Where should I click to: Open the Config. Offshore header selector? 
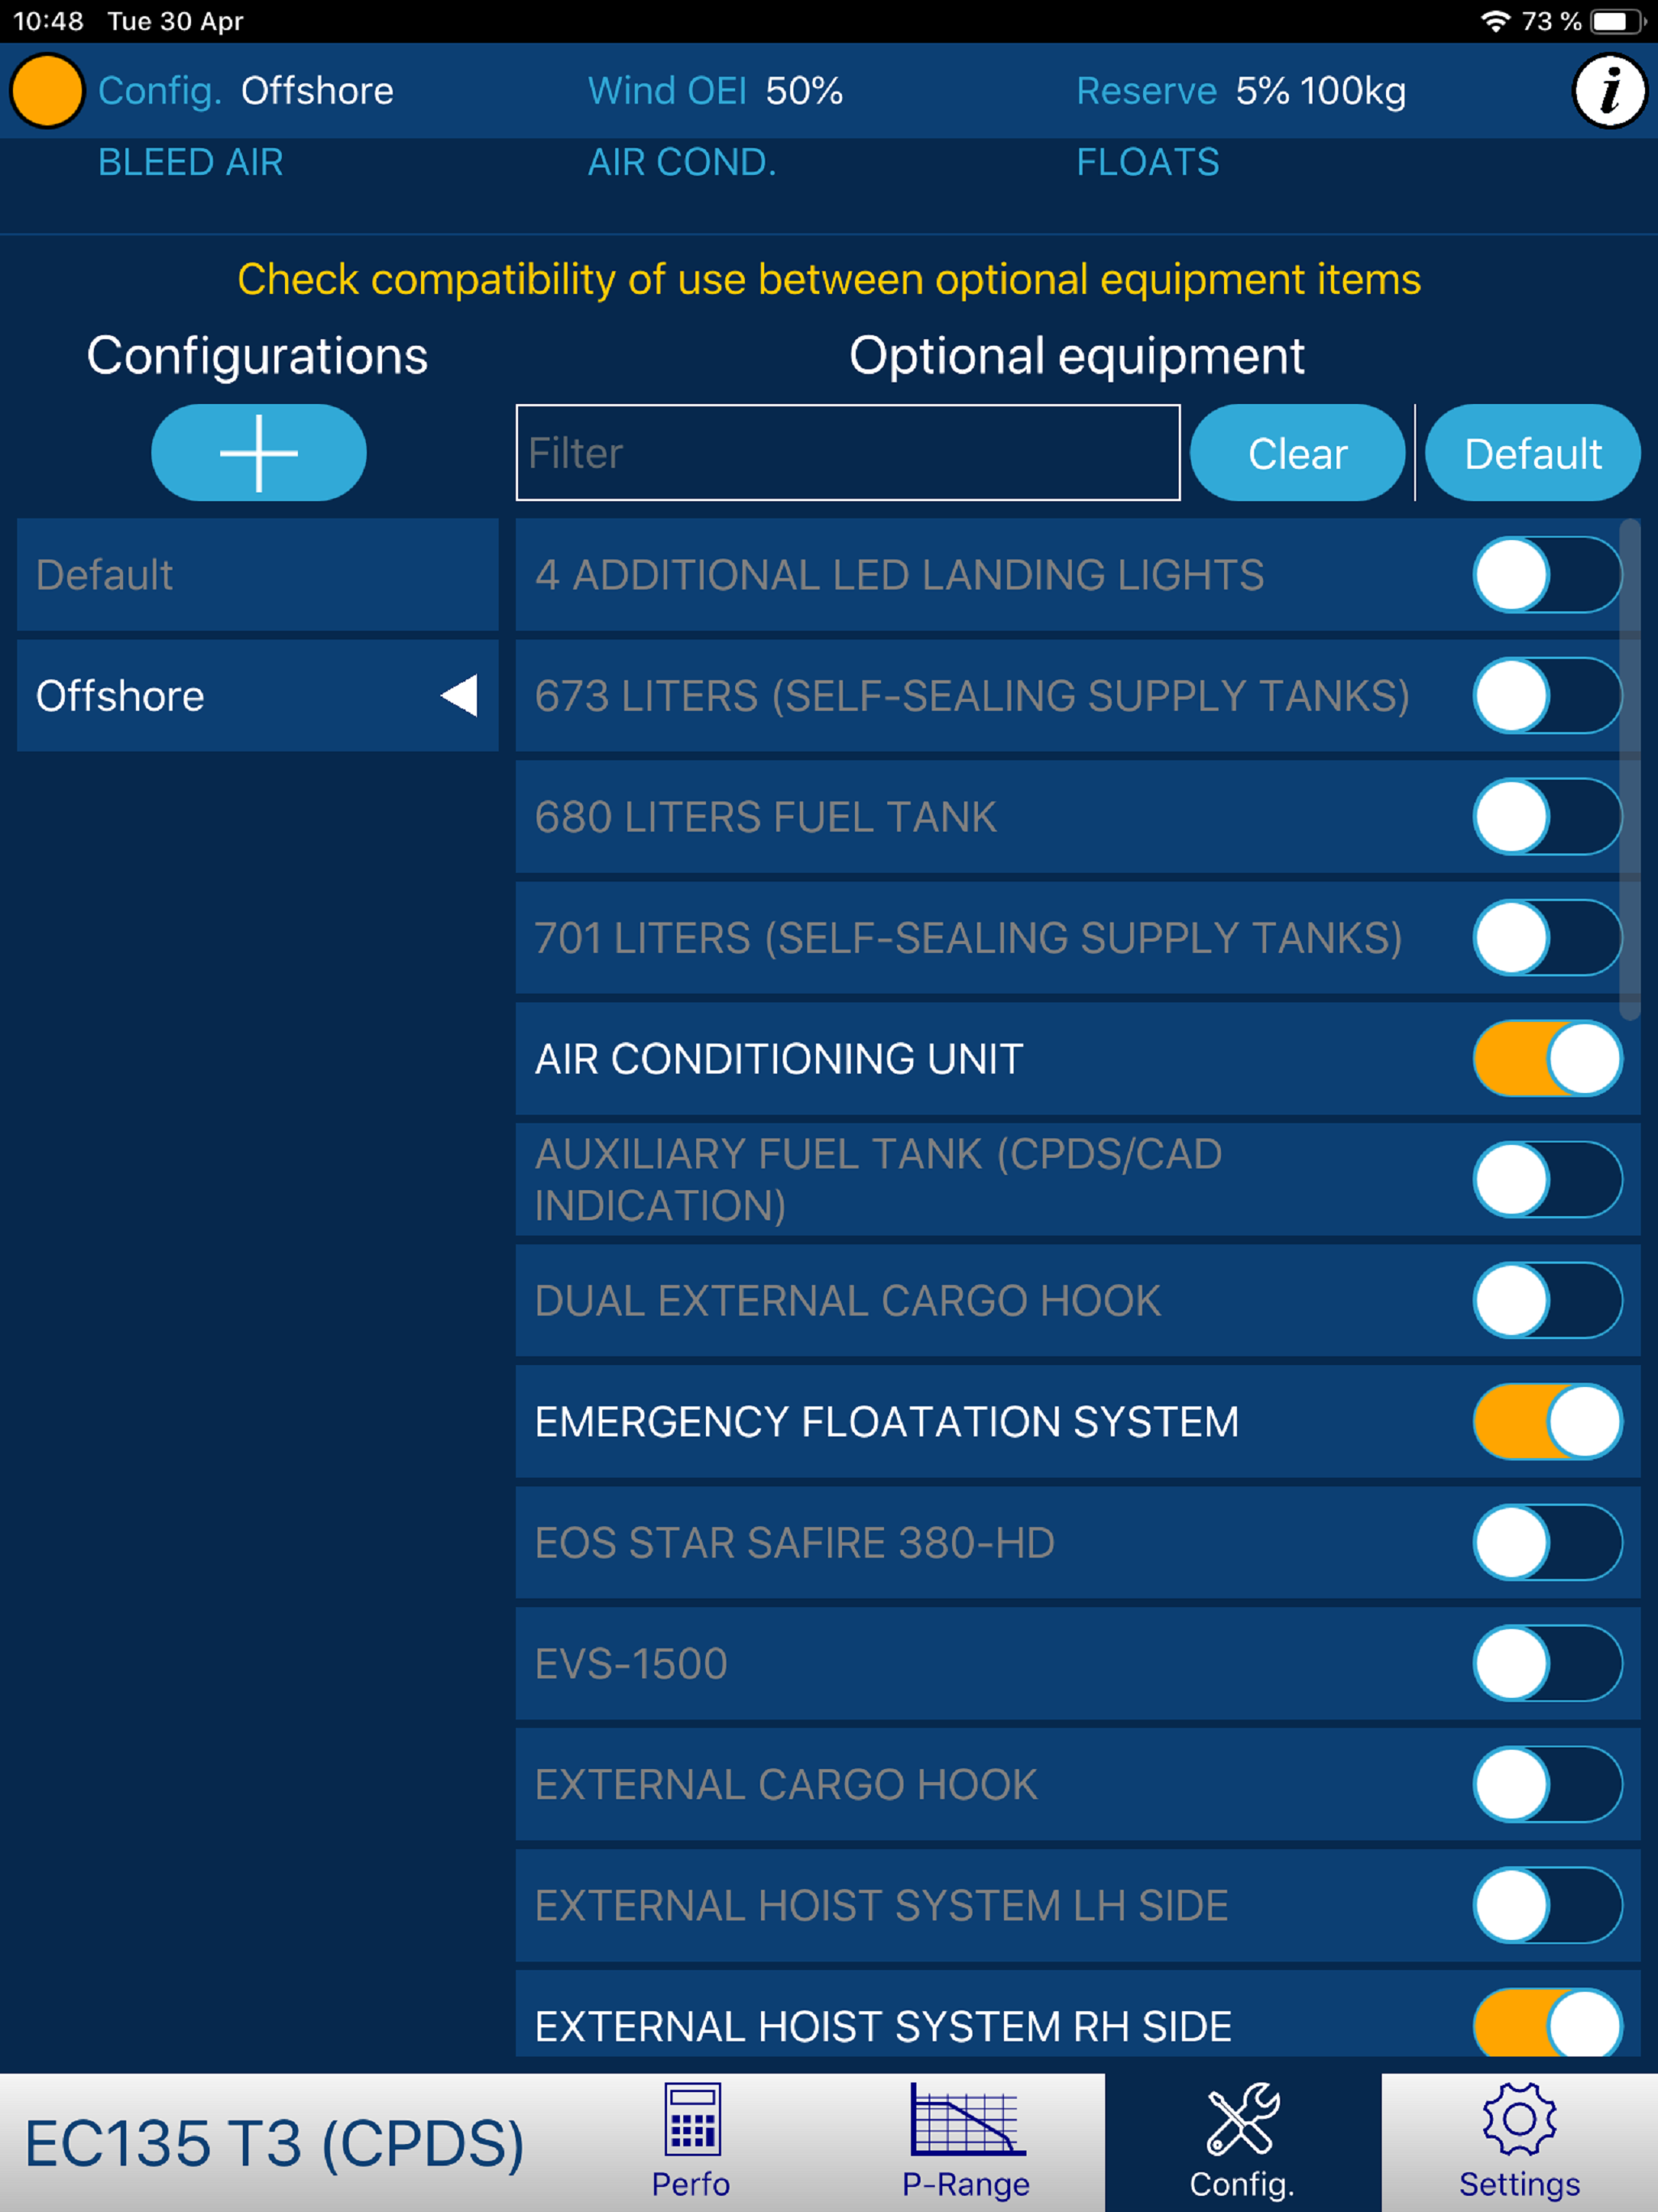coord(246,91)
